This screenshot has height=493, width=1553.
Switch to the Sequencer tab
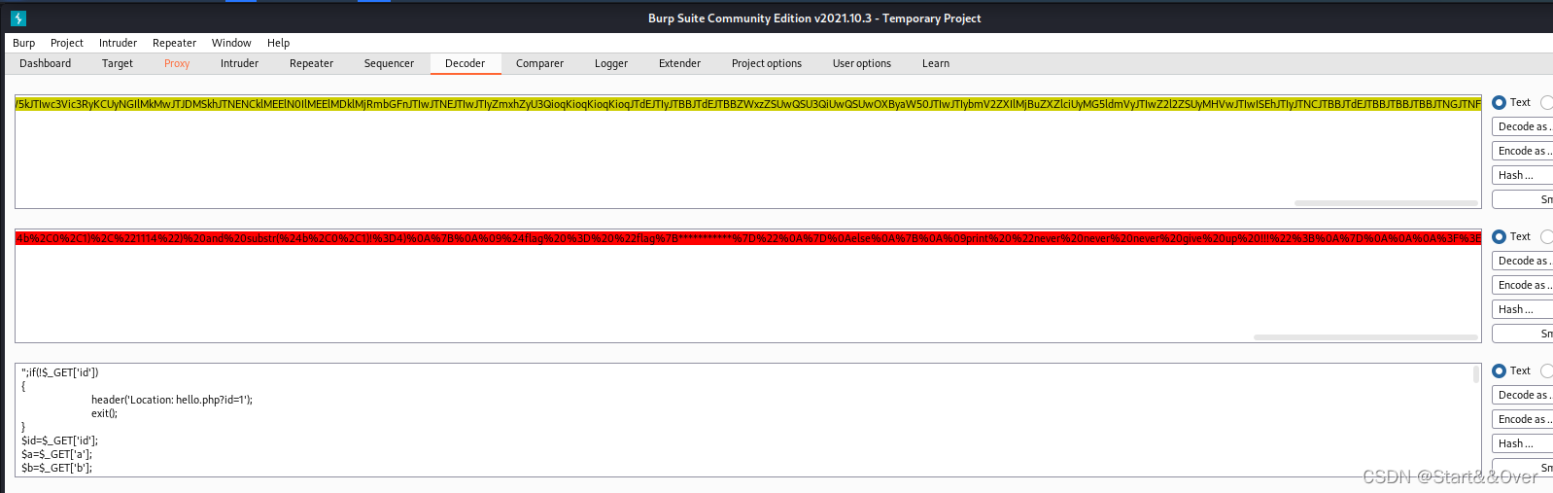tap(389, 63)
